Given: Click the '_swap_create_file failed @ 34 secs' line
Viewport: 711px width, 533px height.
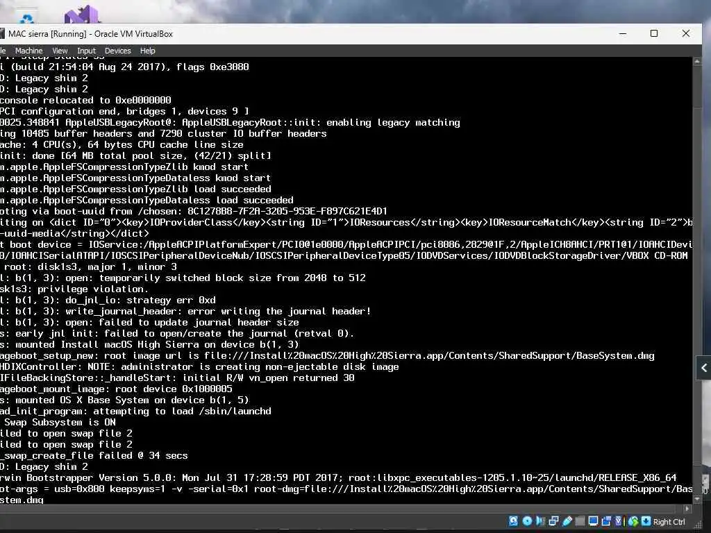Looking at the screenshot, I should [x=94, y=455].
